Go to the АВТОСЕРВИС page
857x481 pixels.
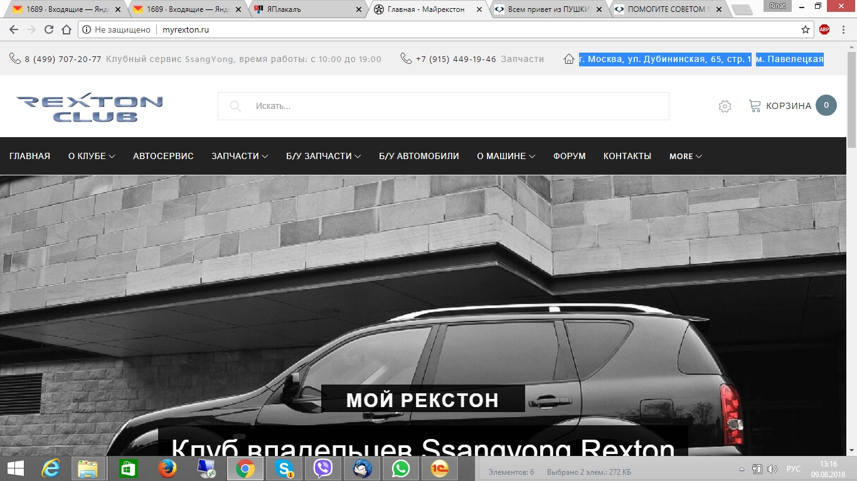click(163, 156)
